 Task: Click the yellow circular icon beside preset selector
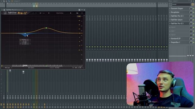(193, 4)
